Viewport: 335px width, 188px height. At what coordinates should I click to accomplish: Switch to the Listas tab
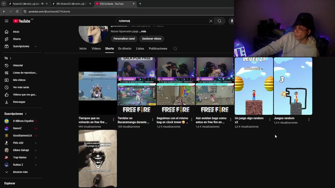140,49
